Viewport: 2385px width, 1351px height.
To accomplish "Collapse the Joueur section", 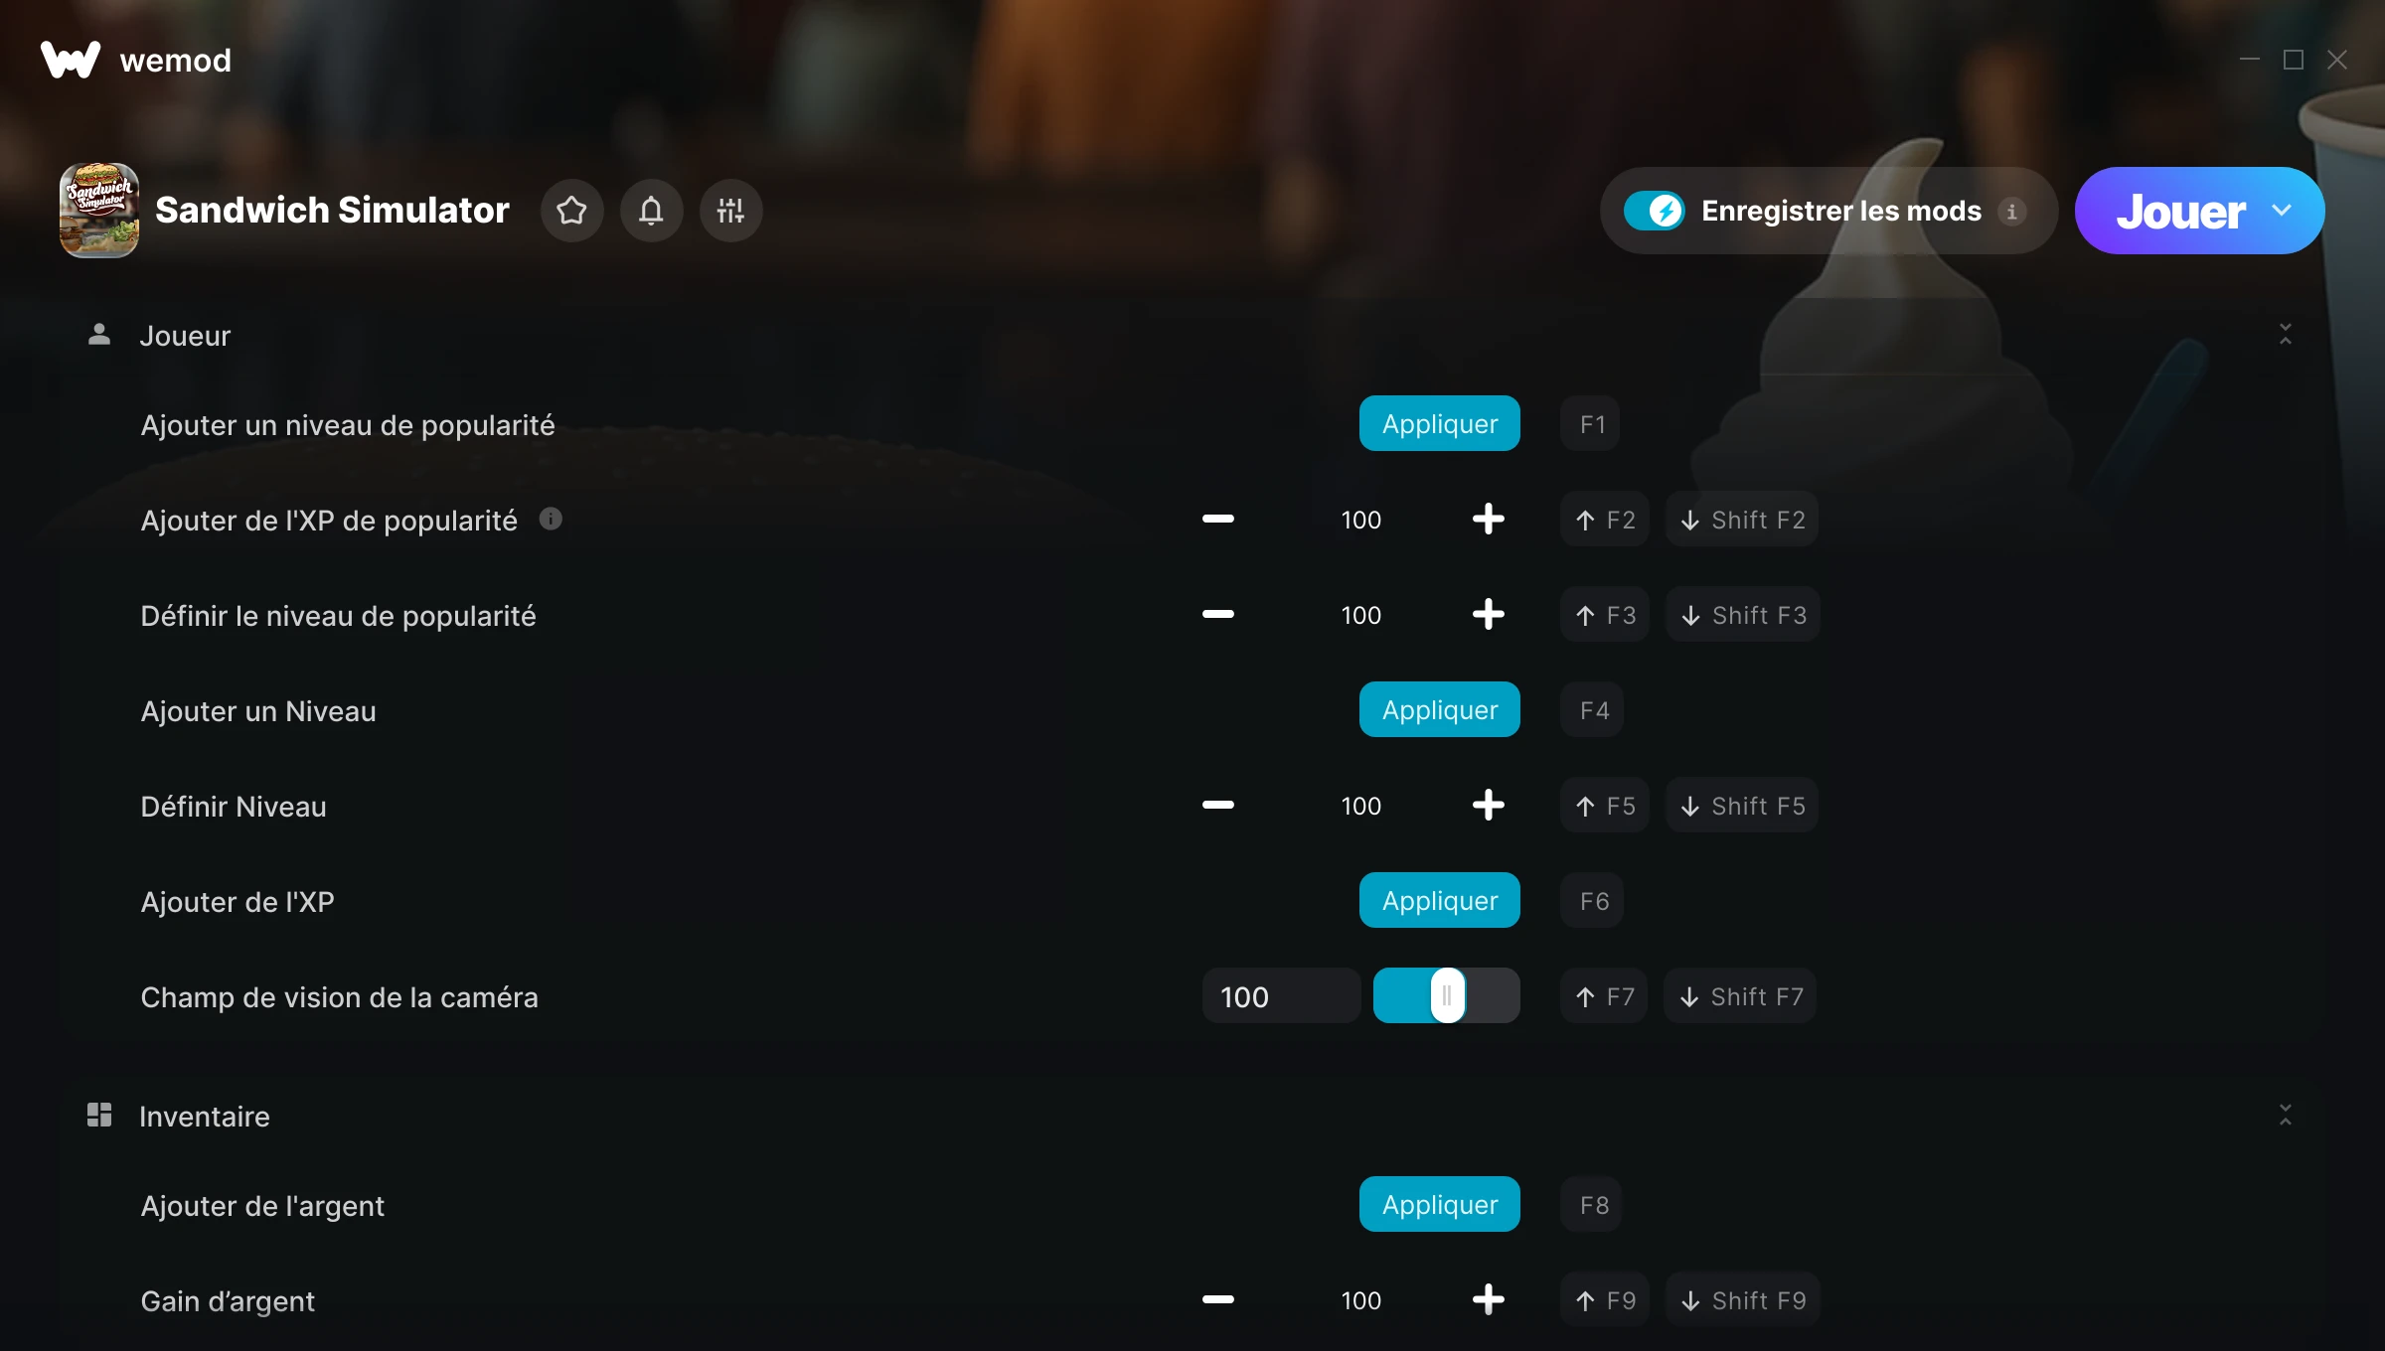I will coord(2285,335).
